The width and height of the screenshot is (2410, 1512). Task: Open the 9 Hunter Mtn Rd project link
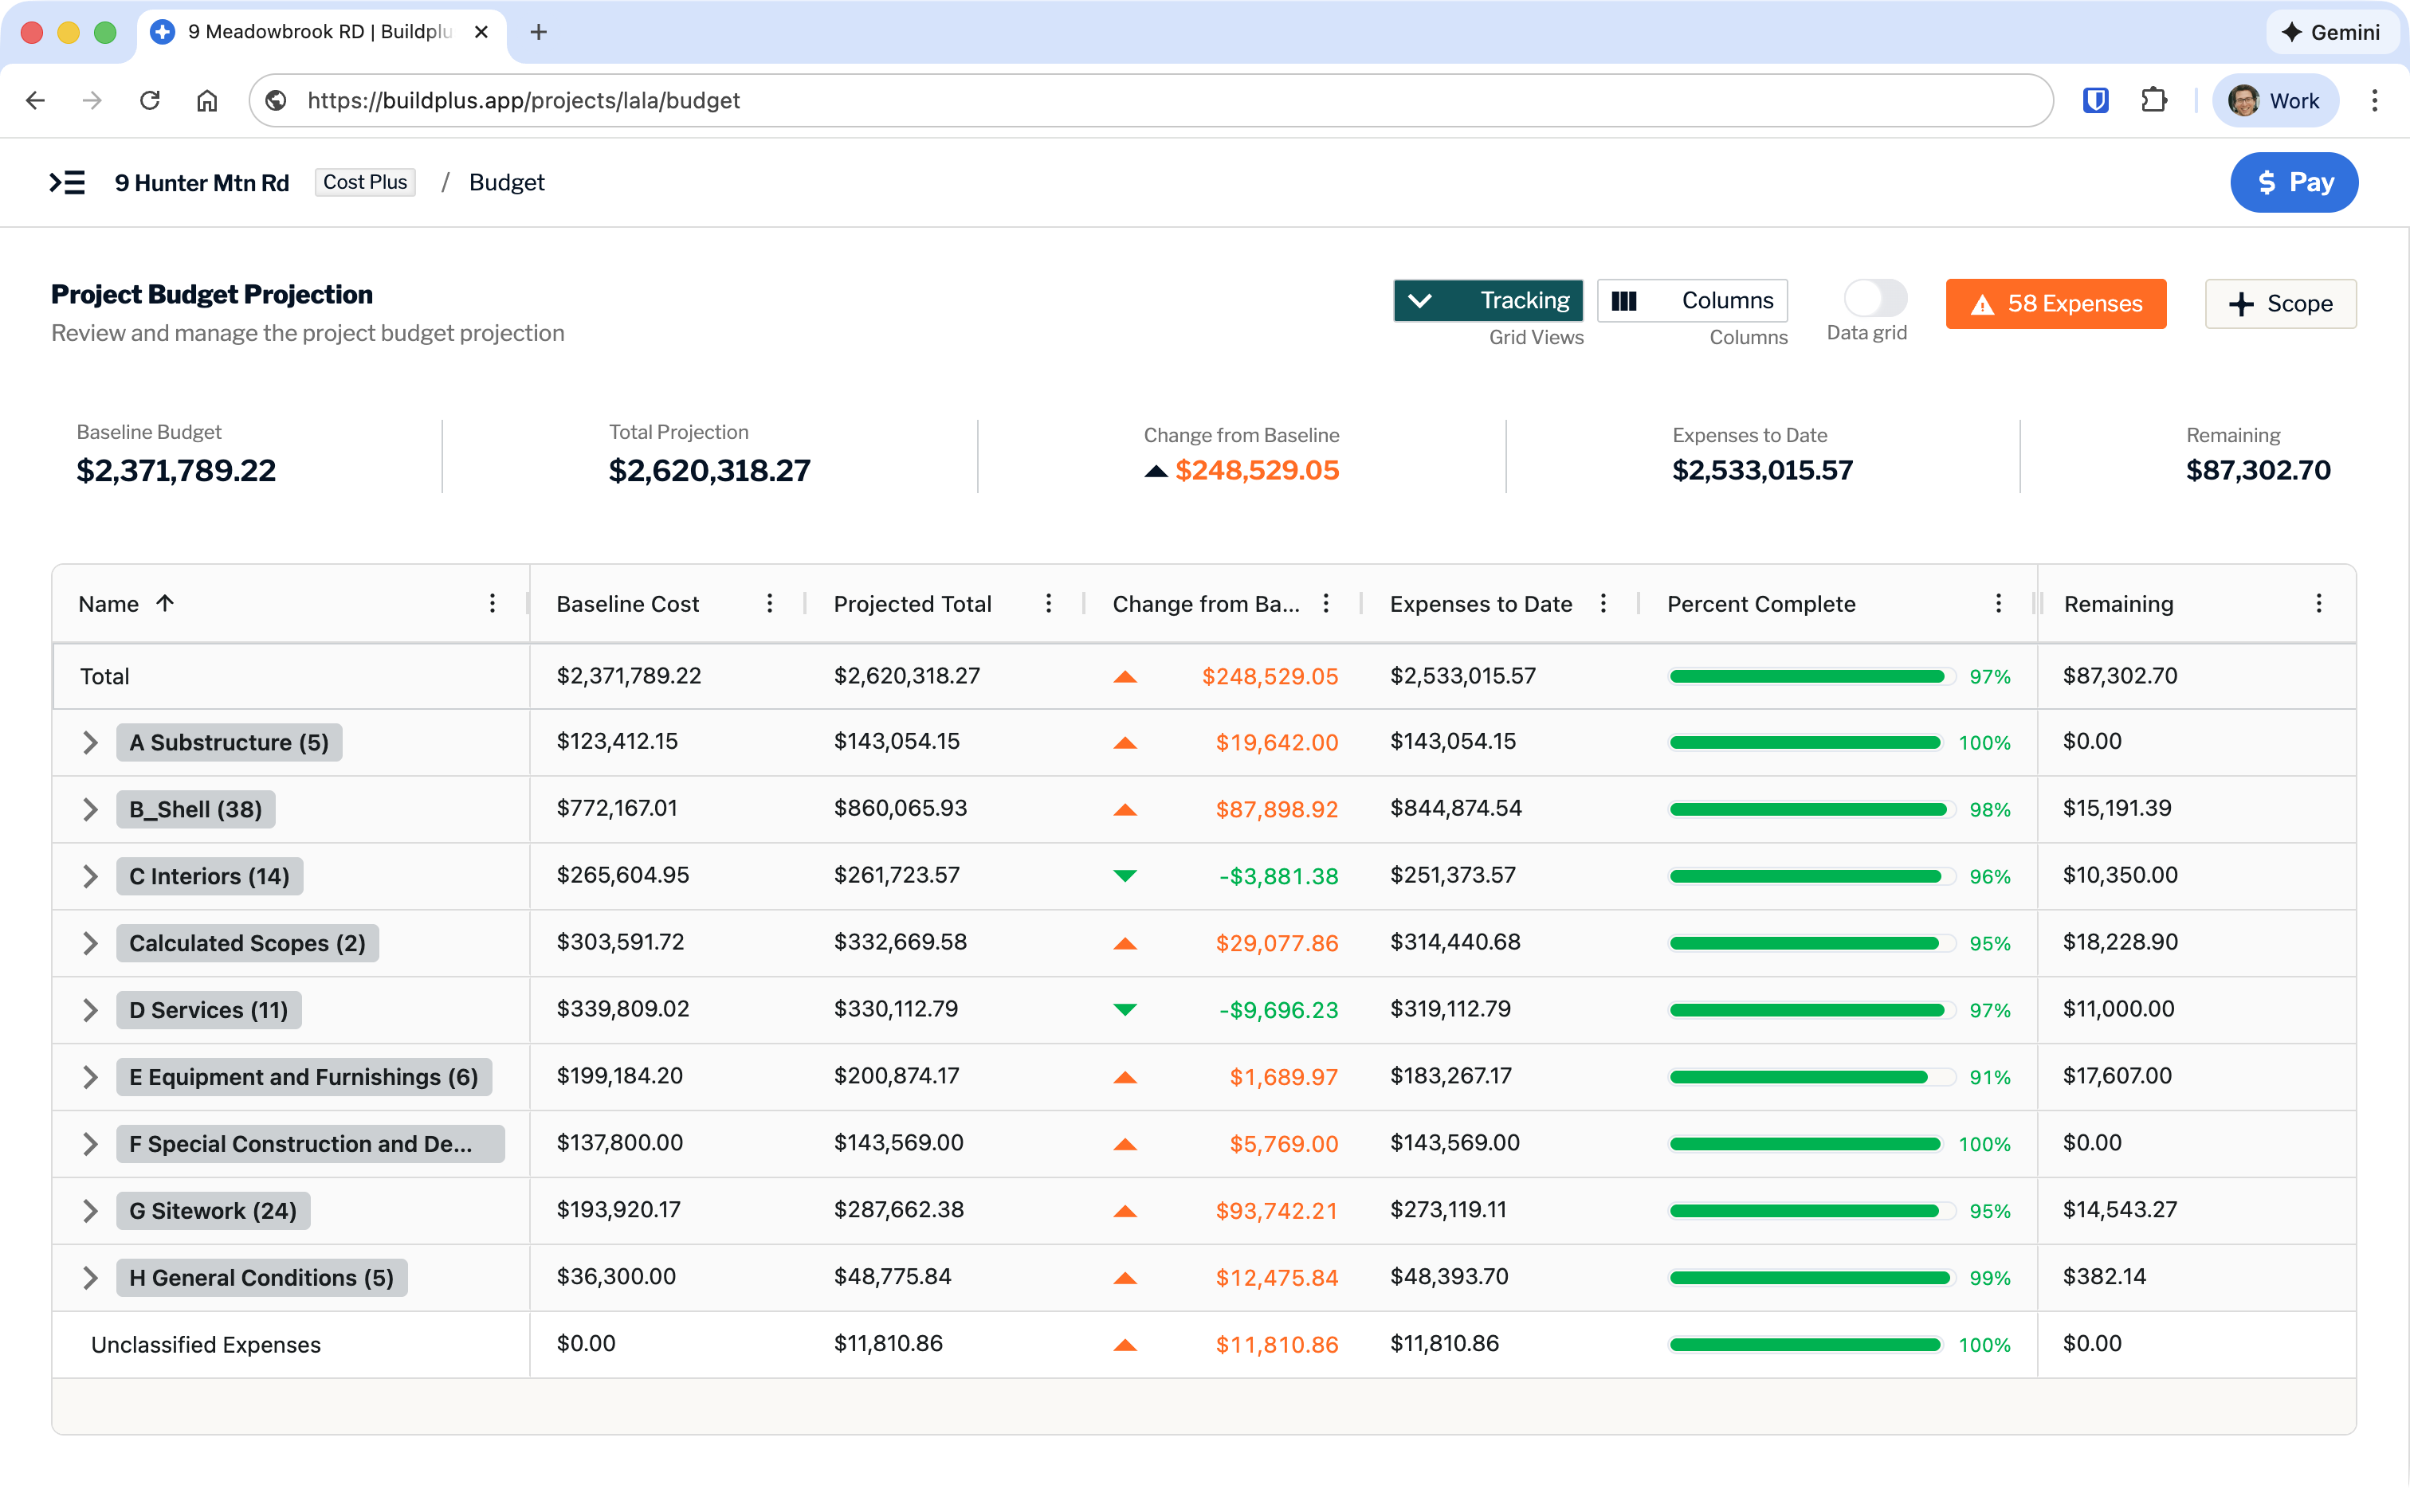point(202,182)
